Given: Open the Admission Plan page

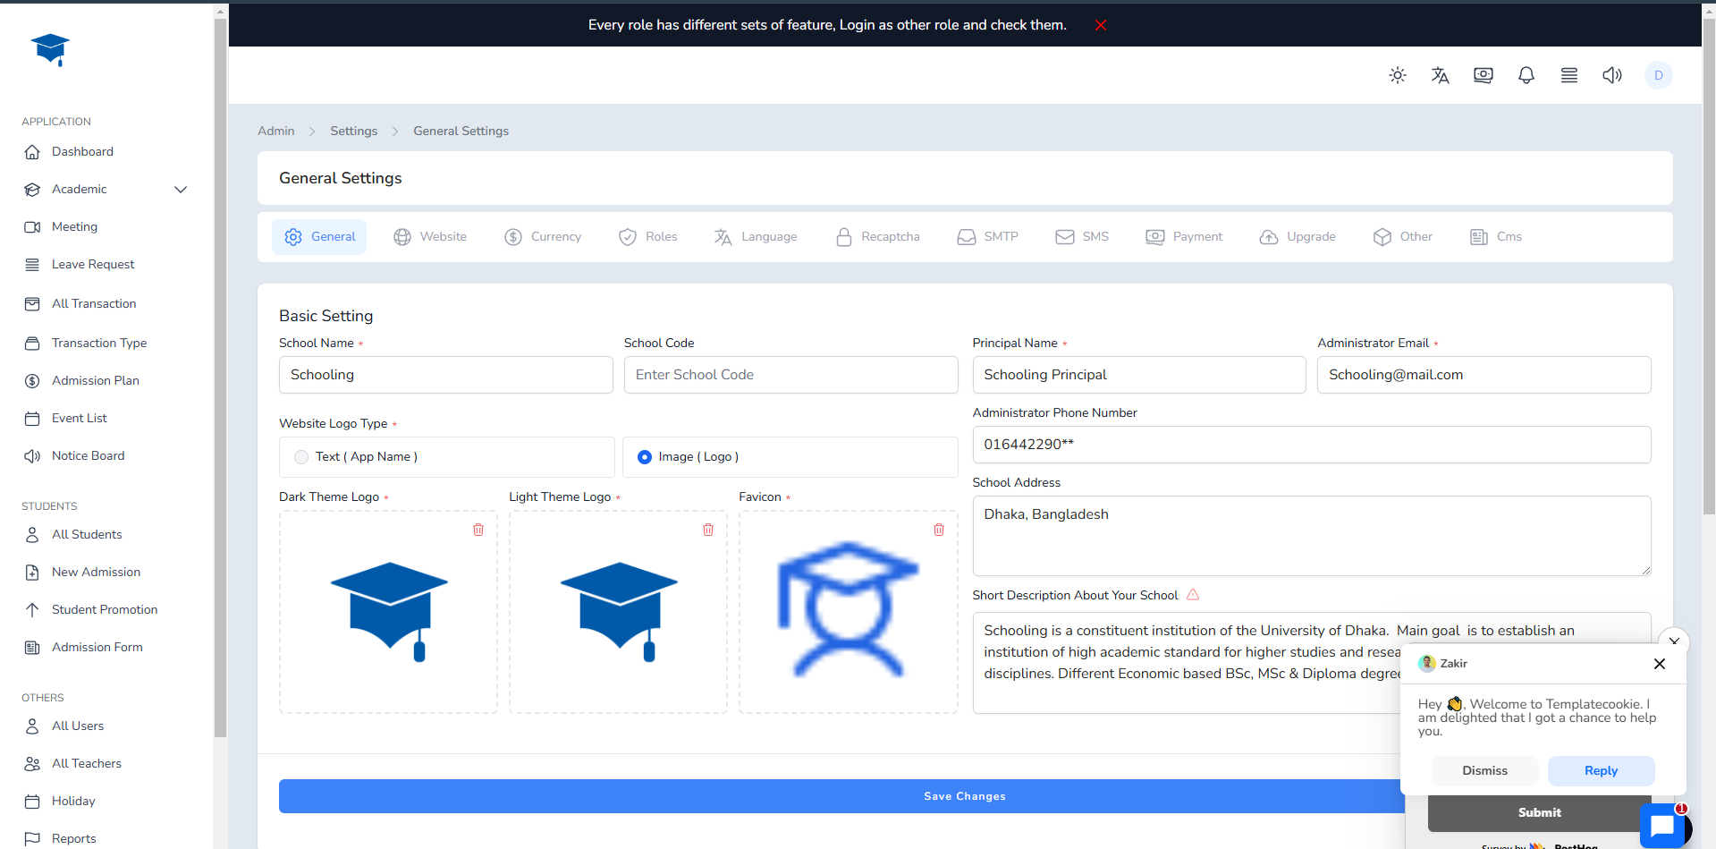Looking at the screenshot, I should point(95,380).
